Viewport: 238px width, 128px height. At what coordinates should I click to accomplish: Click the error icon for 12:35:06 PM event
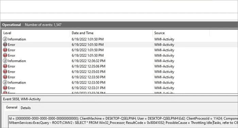click(5, 66)
